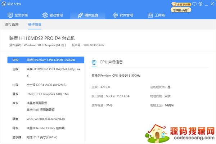216x144 pixels.
Task: Click the 映泰 H110MDS2 PRO D4 台式机 title
Action: tap(42, 38)
